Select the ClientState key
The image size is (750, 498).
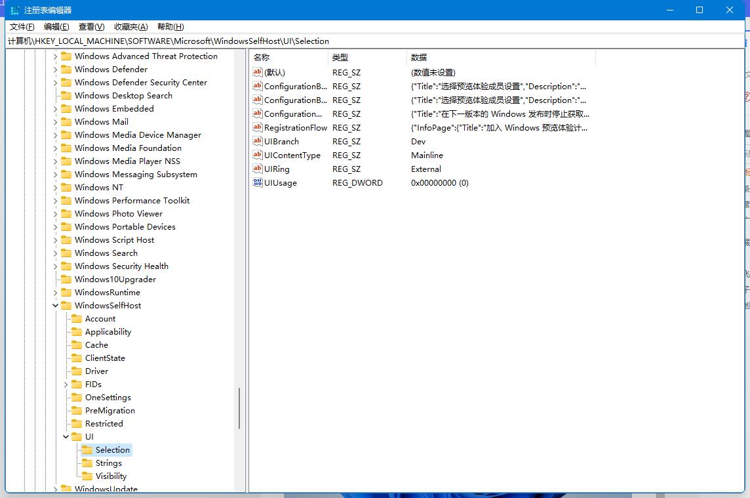tap(106, 358)
